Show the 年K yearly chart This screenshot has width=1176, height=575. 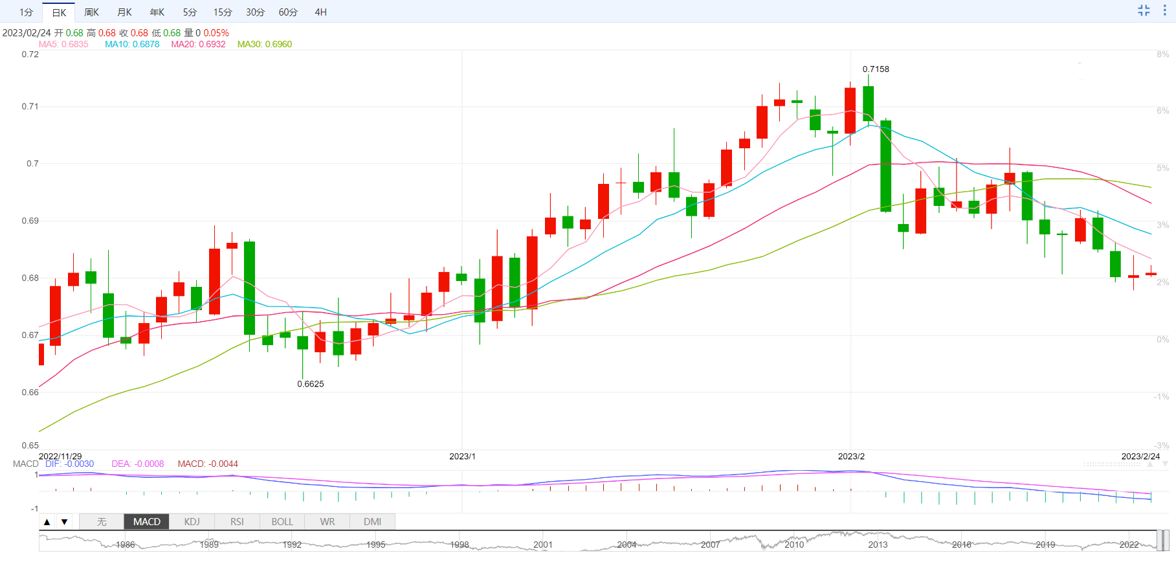point(157,12)
